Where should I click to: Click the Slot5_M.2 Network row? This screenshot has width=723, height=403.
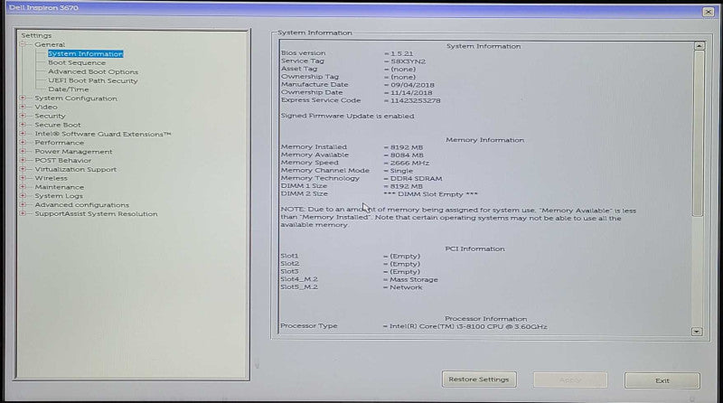pos(352,287)
